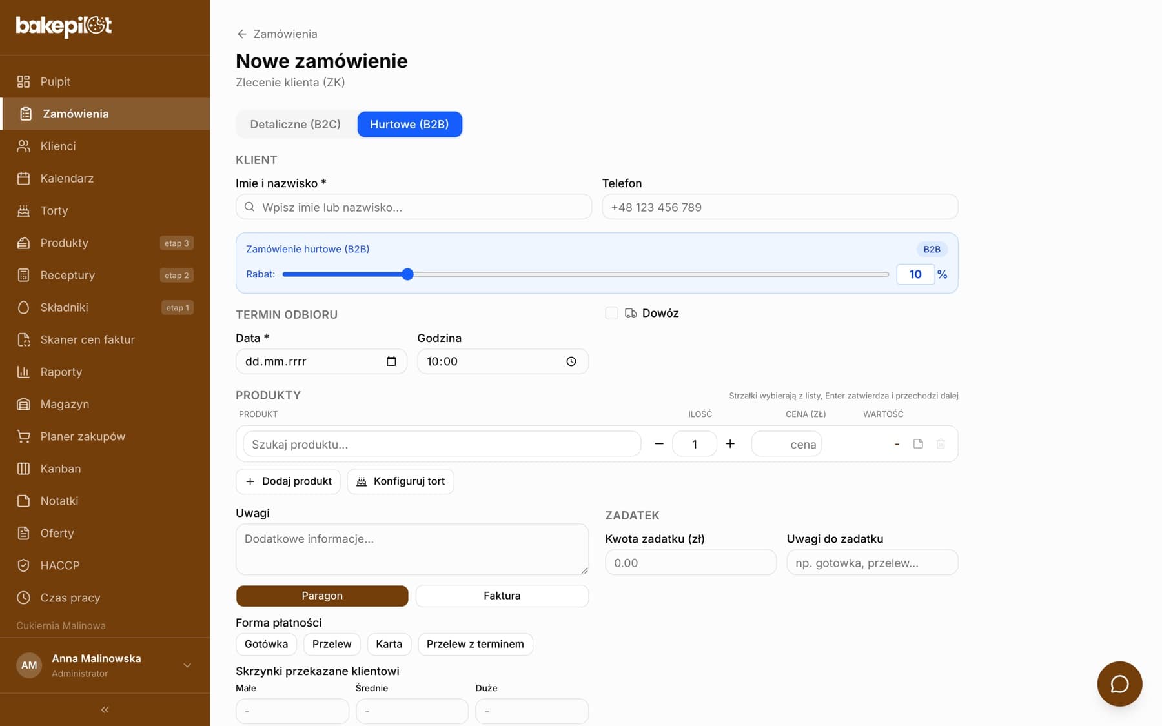Viewport: 1162px width, 726px height.
Task: Choose Gotówka payment method
Action: [x=266, y=644]
